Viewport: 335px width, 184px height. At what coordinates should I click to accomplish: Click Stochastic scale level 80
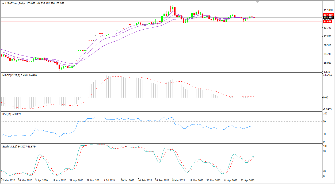coord(325,151)
